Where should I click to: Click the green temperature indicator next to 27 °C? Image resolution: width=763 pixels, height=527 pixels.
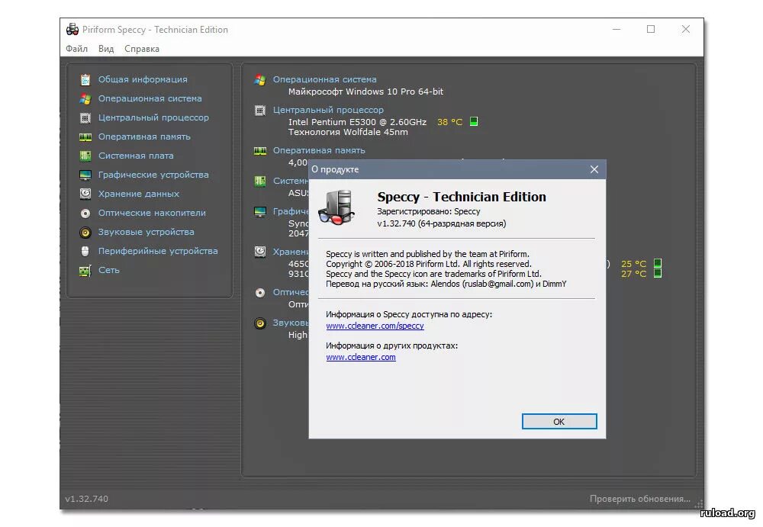658,273
